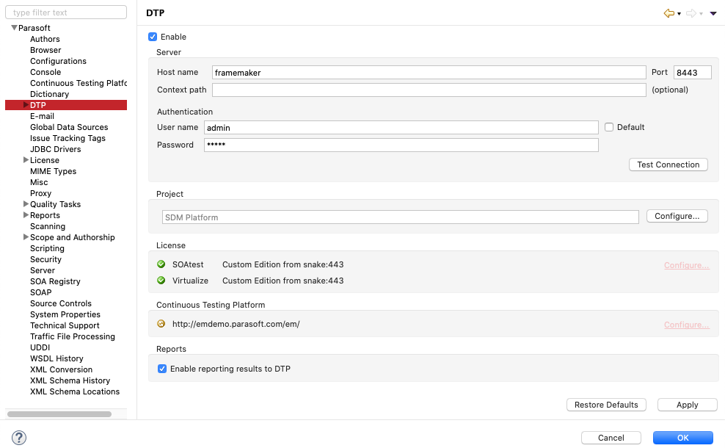Image resolution: width=725 pixels, height=448 pixels.
Task: Click the Project Configure... button
Action: 677,216
